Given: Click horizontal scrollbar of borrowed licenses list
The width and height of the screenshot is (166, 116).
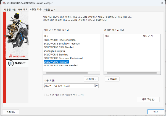Looking at the screenshot, I should (132, 73).
